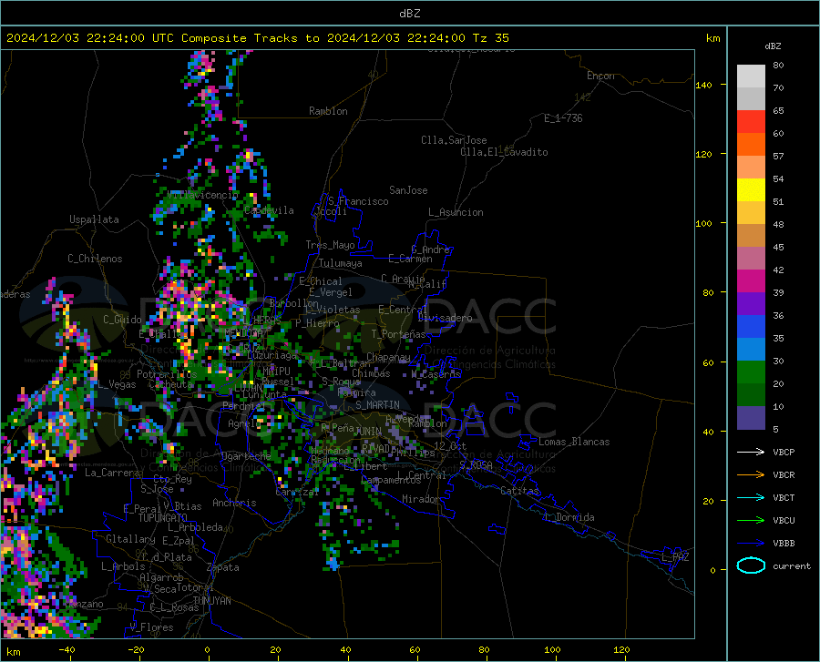Click the 'VBCP' legend label

784,452
